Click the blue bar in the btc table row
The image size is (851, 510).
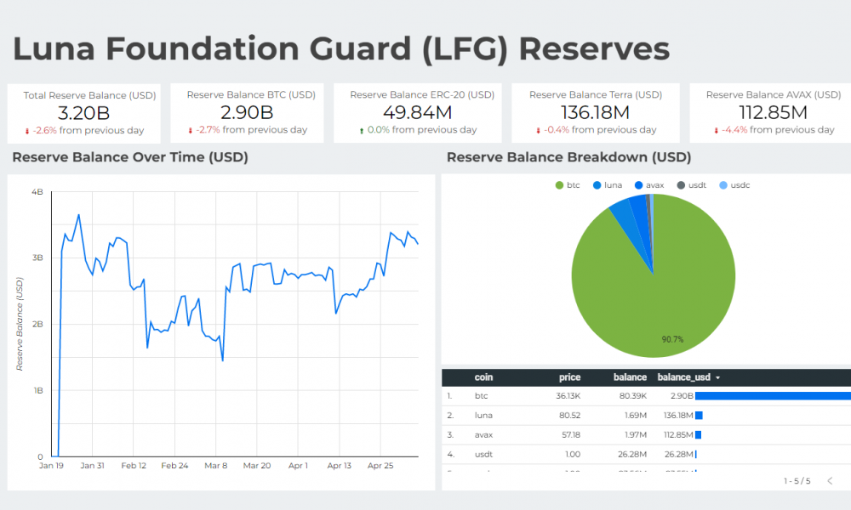click(773, 396)
